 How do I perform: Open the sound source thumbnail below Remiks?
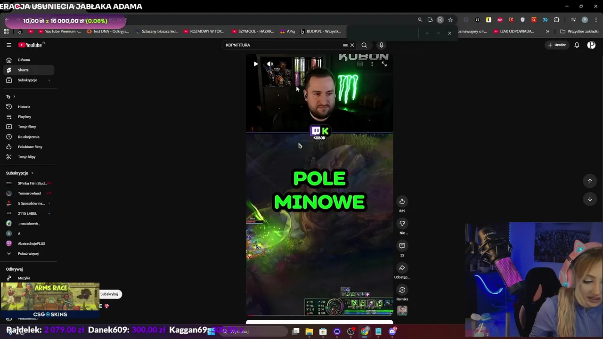click(x=402, y=311)
